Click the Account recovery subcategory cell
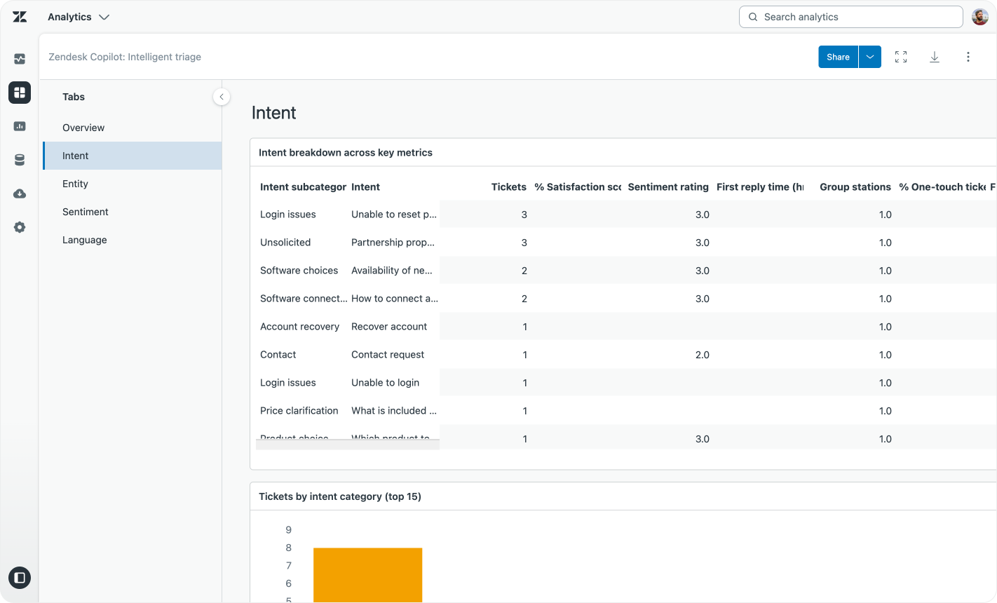 click(x=299, y=327)
